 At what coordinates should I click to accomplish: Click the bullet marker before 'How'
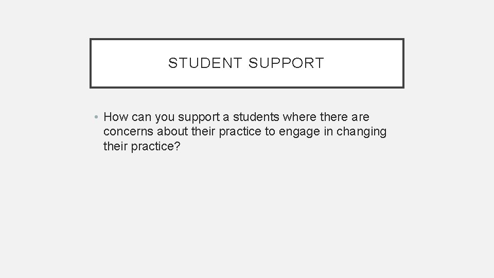click(97, 118)
